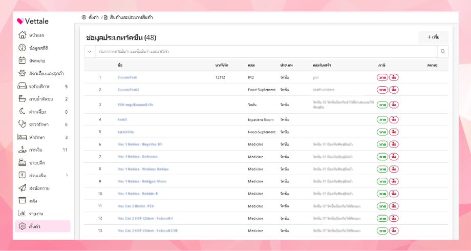Expand the ส่วนเสริม submenu arrow
This screenshot has width=471, height=251.
[x=67, y=176]
